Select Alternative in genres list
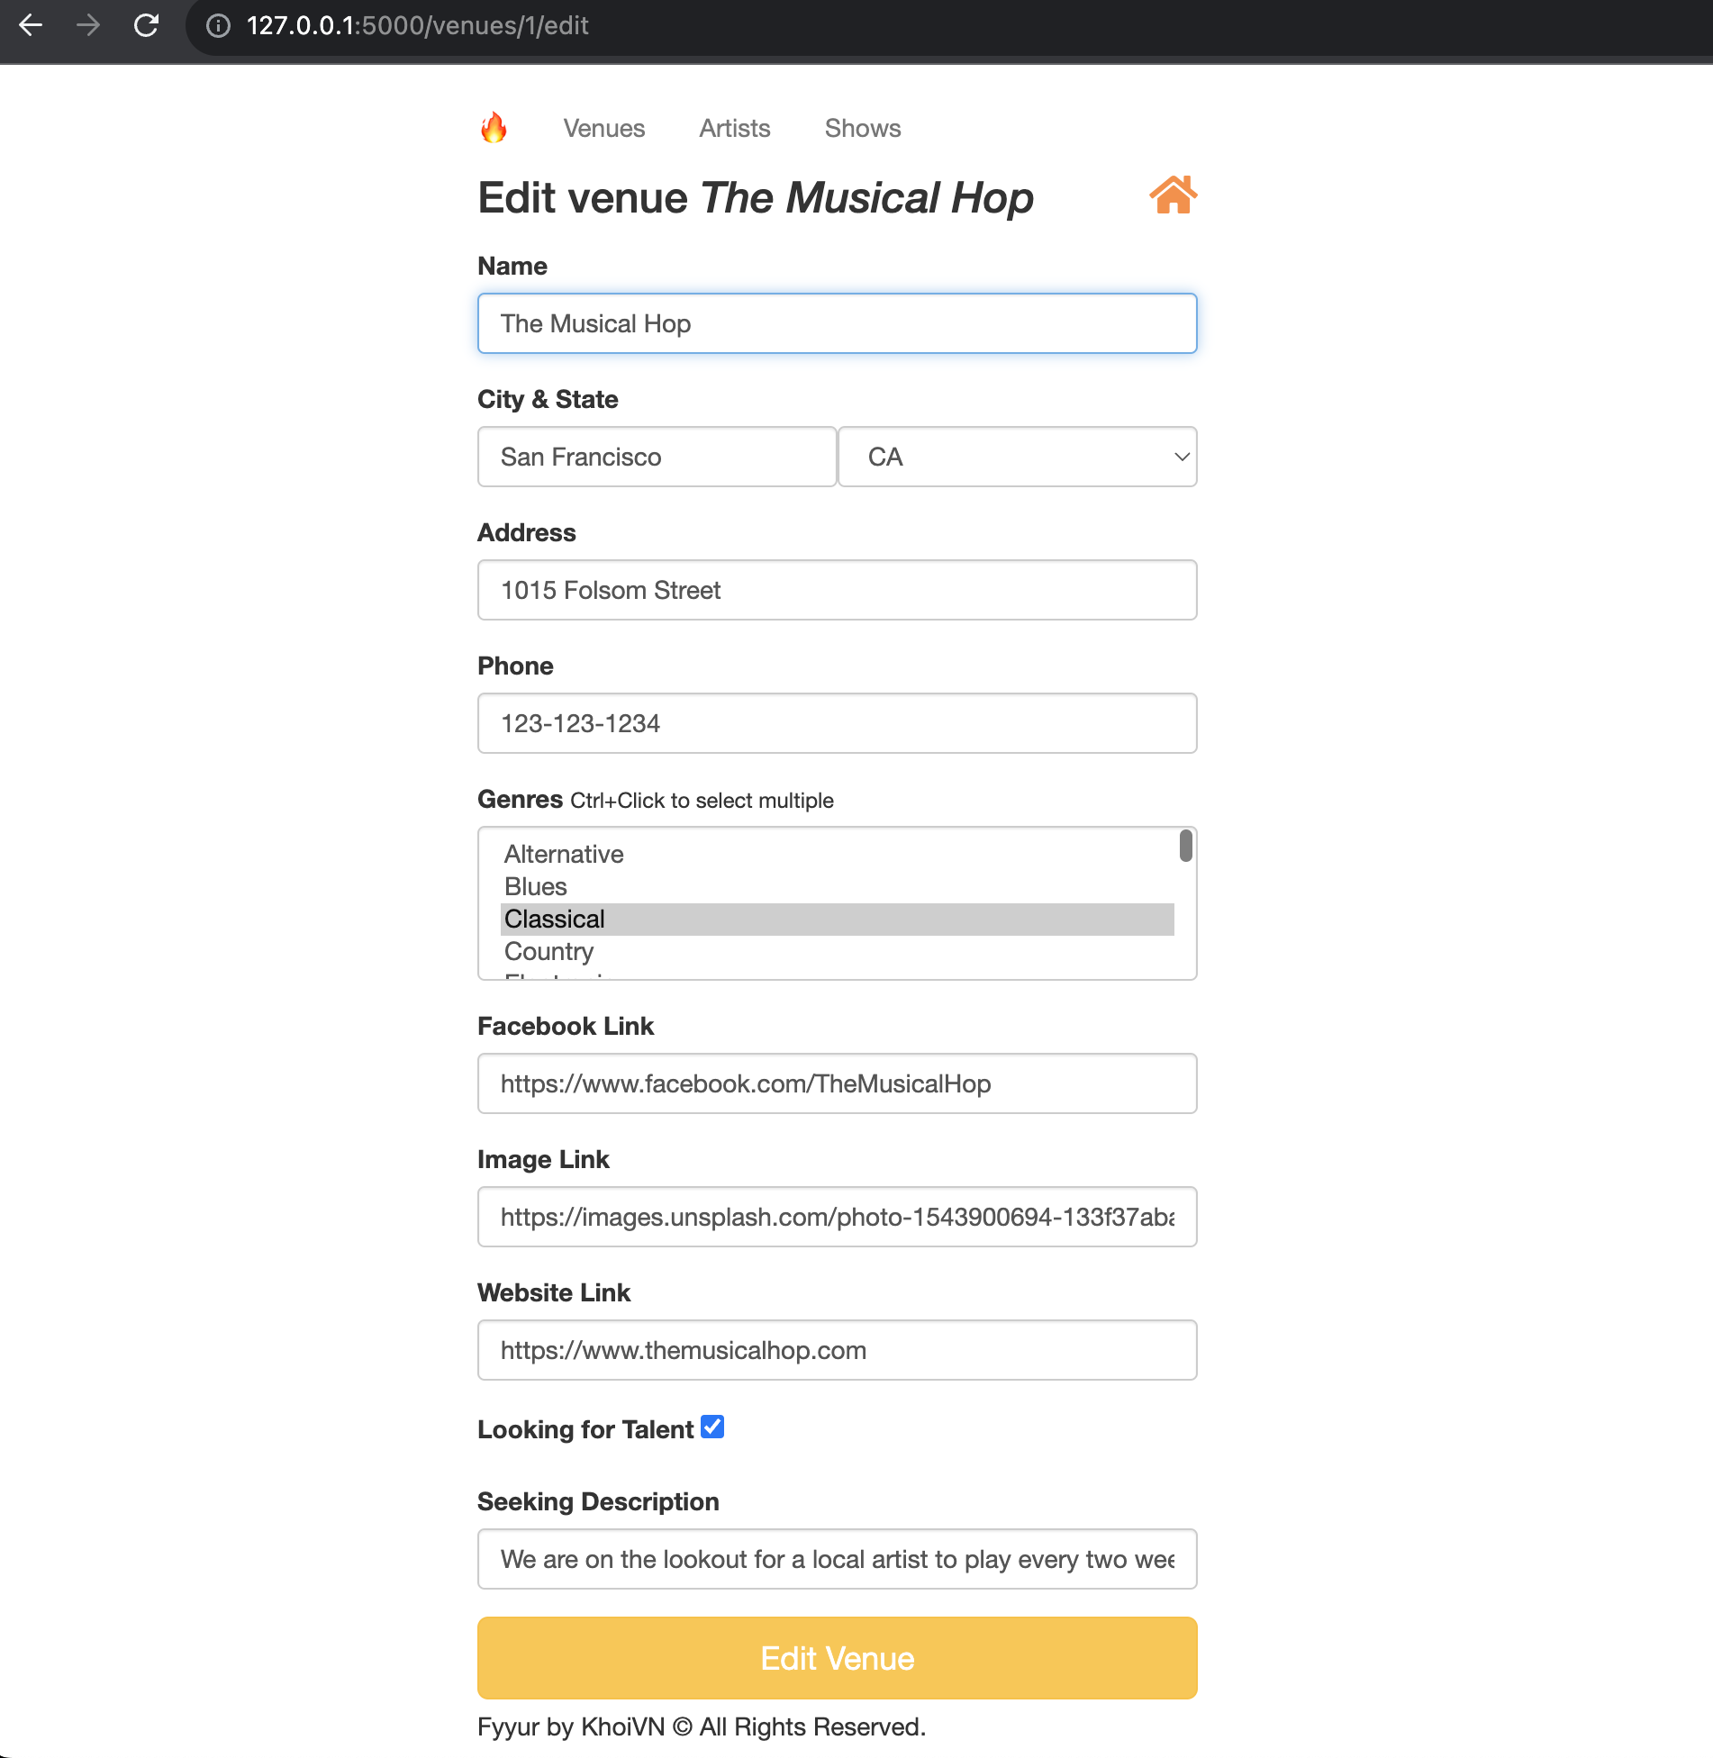 point(838,854)
